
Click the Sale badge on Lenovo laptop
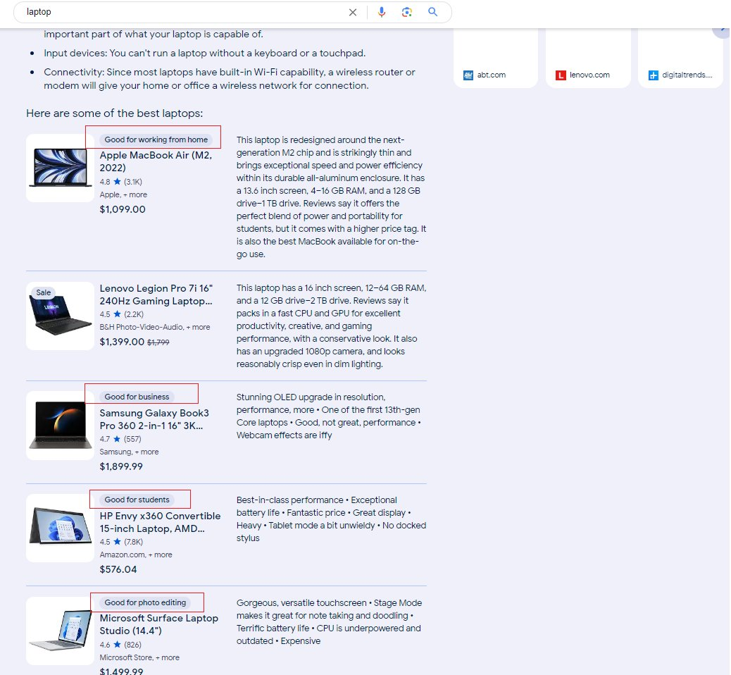(x=44, y=292)
